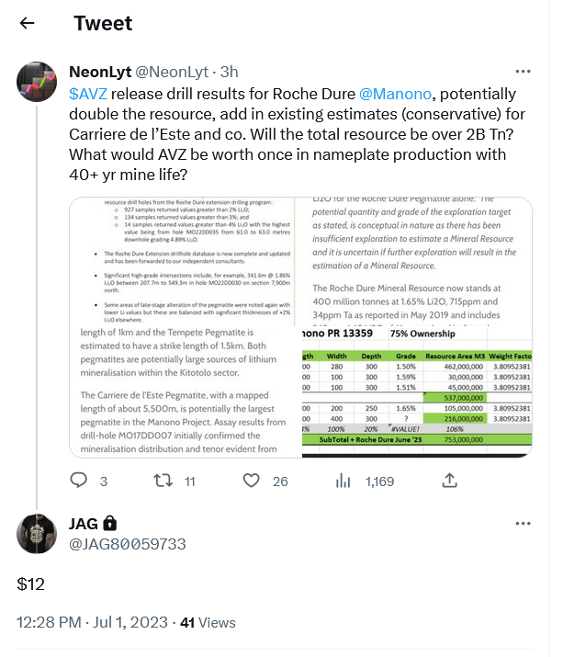
Task: Reply to NeonLyt's tweet
Action: point(80,481)
